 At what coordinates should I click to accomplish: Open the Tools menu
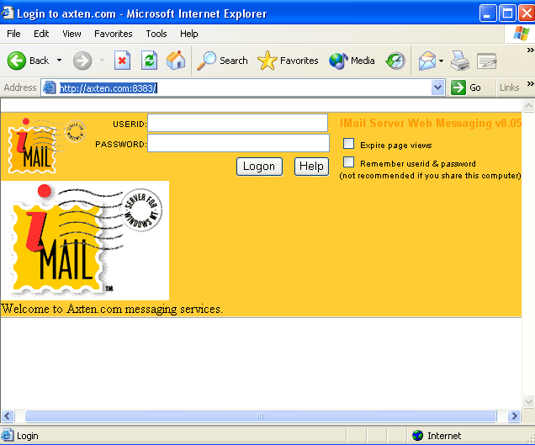[x=156, y=34]
